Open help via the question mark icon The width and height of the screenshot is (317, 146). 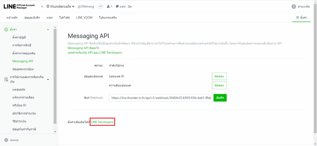coord(293,6)
